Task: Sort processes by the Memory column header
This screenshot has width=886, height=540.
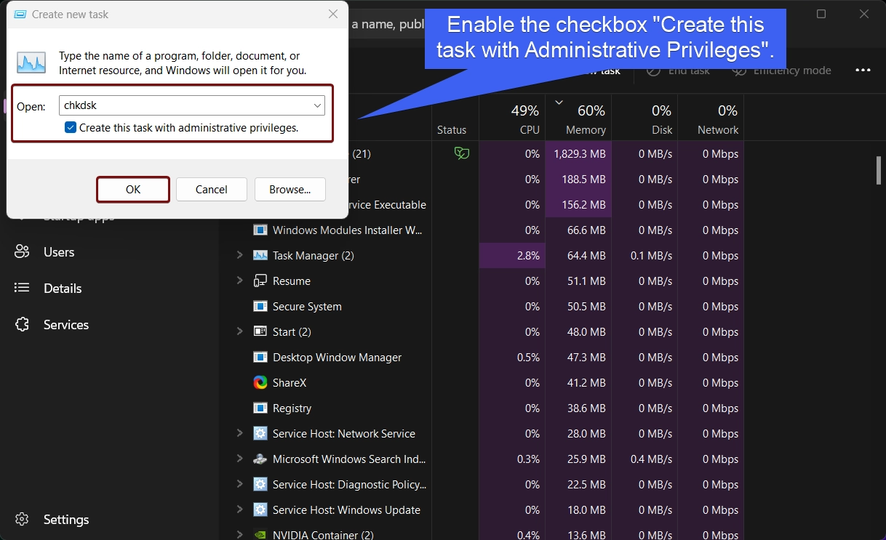Action: [x=578, y=118]
